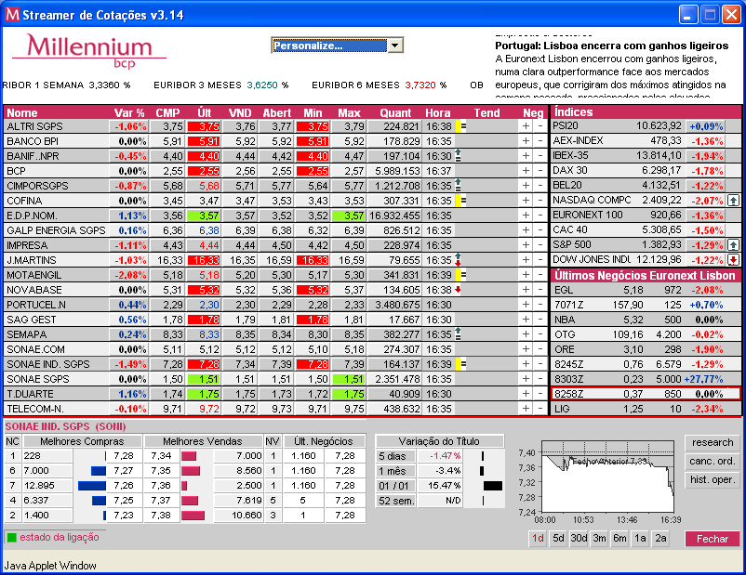
Task: Click the 'estado da ligação' label
Action: coord(60,538)
